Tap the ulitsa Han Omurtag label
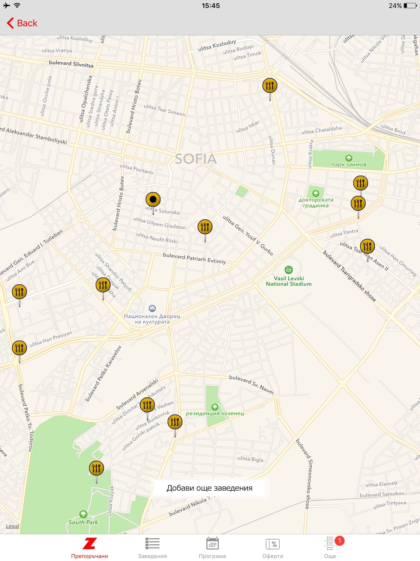 (x=398, y=261)
